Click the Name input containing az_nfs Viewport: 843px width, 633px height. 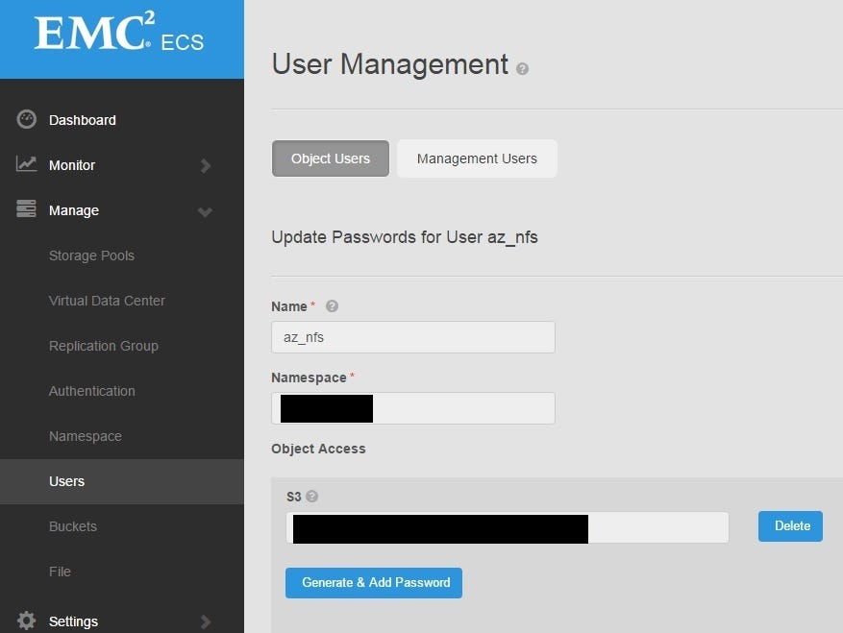click(412, 337)
